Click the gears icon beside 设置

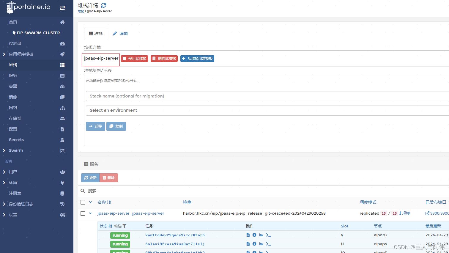coord(62,215)
